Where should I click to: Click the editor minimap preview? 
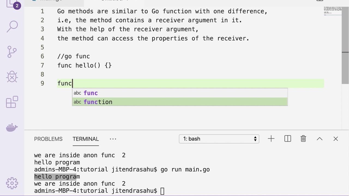tap(332, 11)
